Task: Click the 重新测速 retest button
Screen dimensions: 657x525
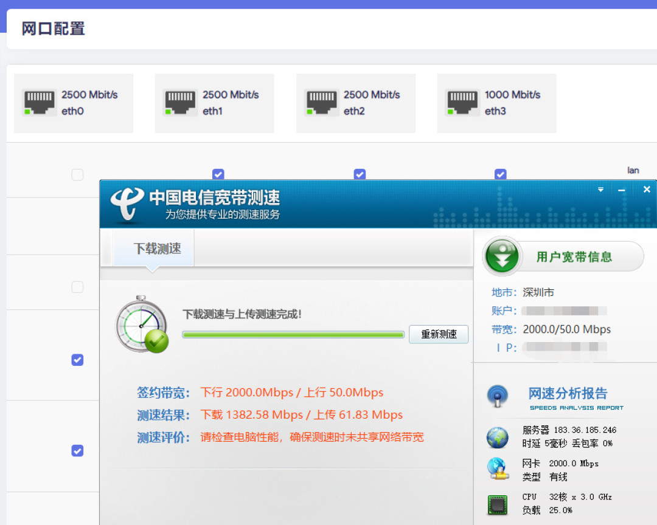Action: [439, 334]
